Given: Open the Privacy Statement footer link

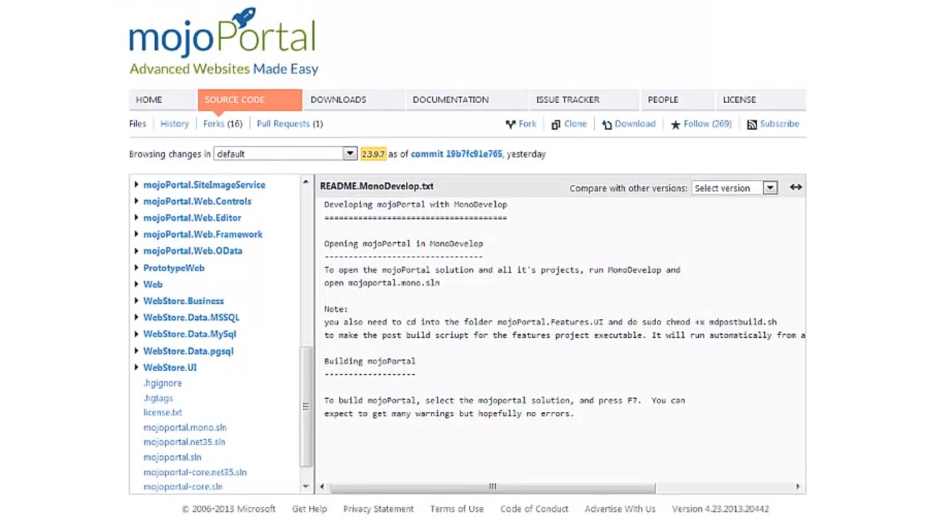Looking at the screenshot, I should [378, 509].
